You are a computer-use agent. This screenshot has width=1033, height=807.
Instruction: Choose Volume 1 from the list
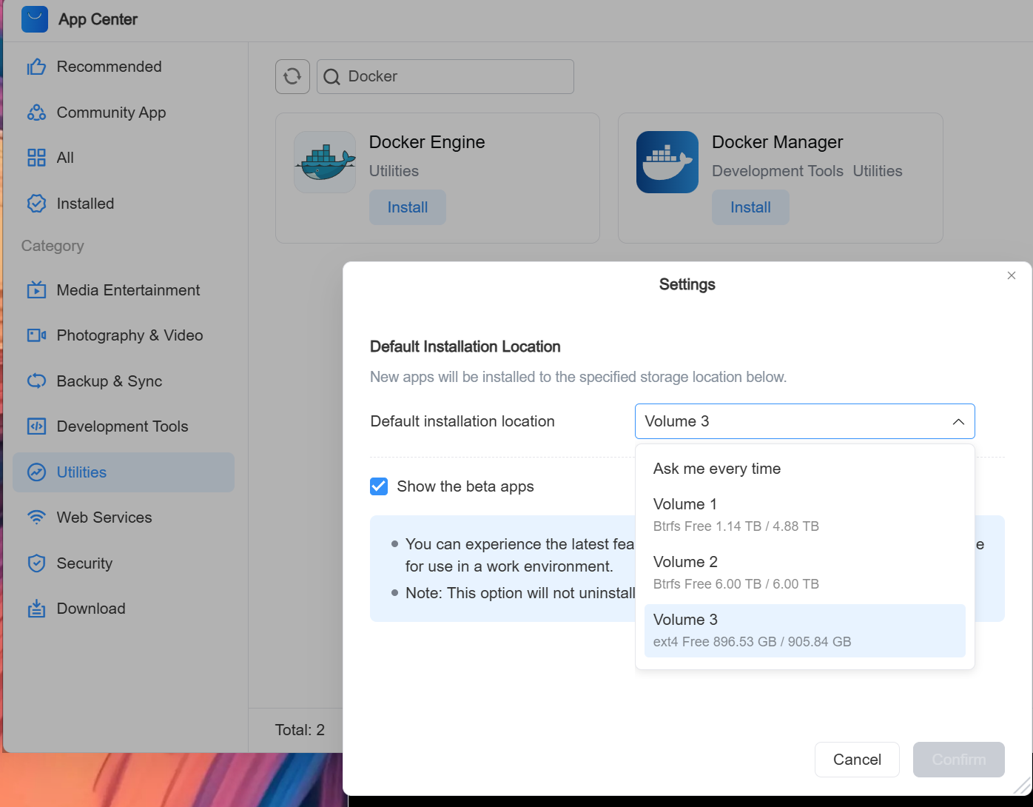[804, 515]
